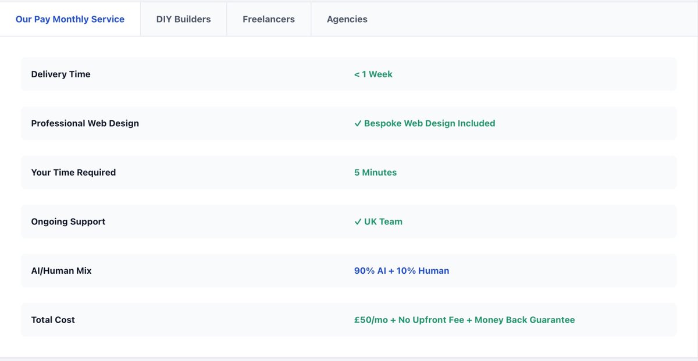Click the '90% AI + 10% Human' value
The image size is (698, 361).
click(x=401, y=271)
